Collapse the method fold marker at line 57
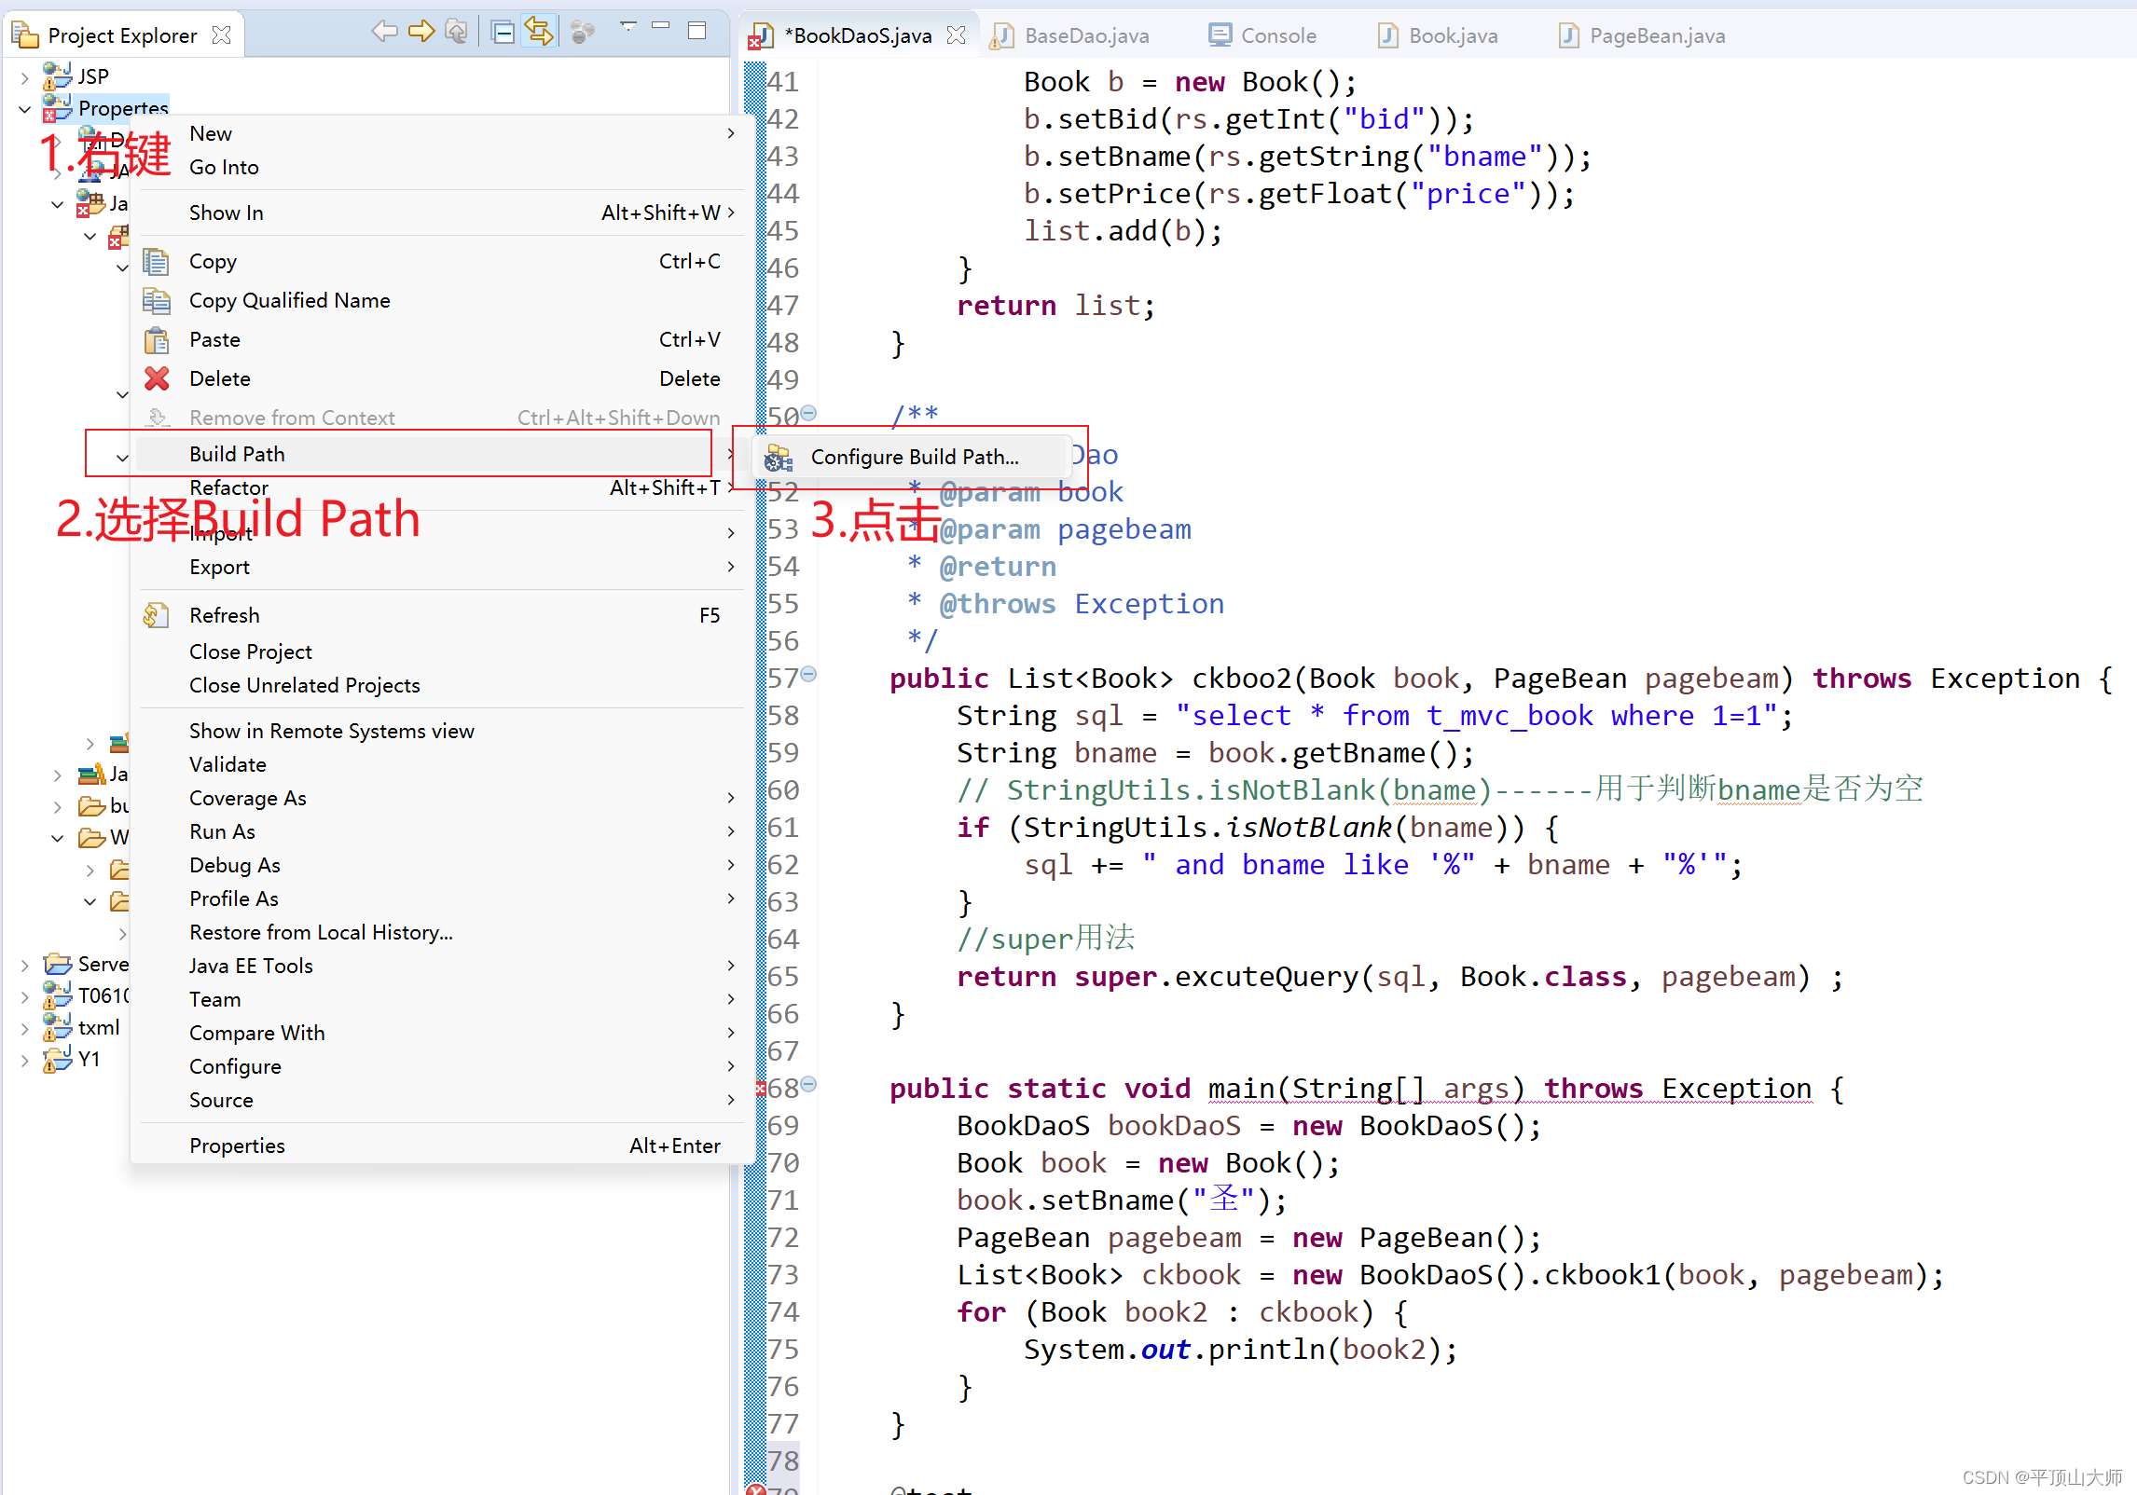The height and width of the screenshot is (1495, 2137). pos(809,674)
